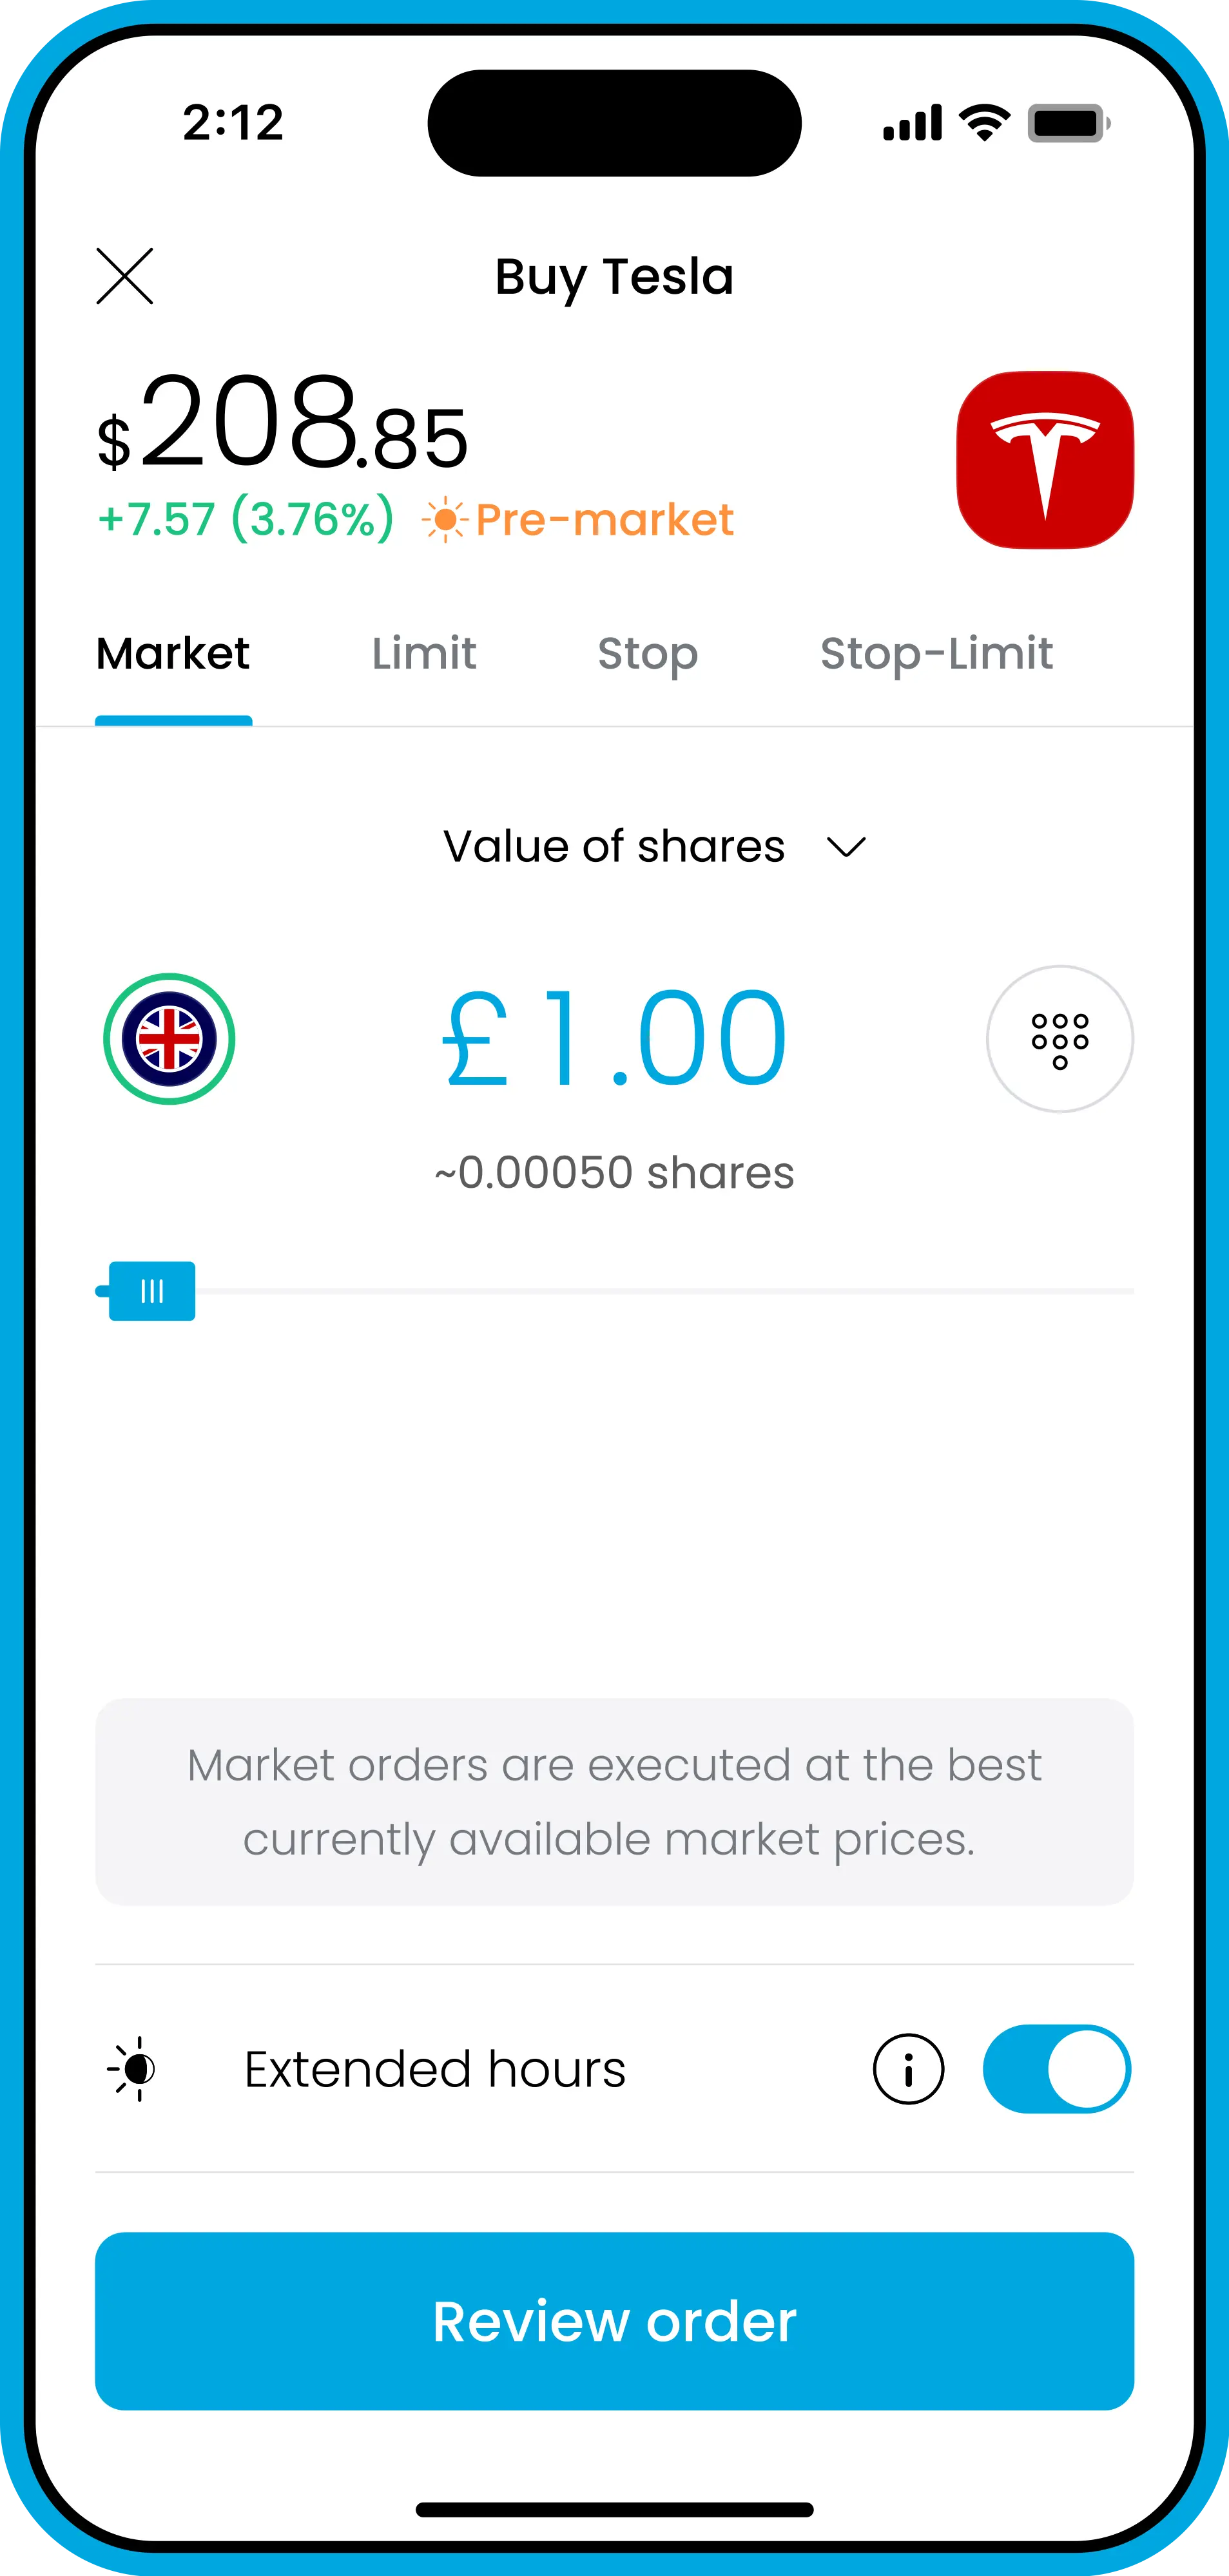Tap the orange Pre-market sun icon

[445, 520]
